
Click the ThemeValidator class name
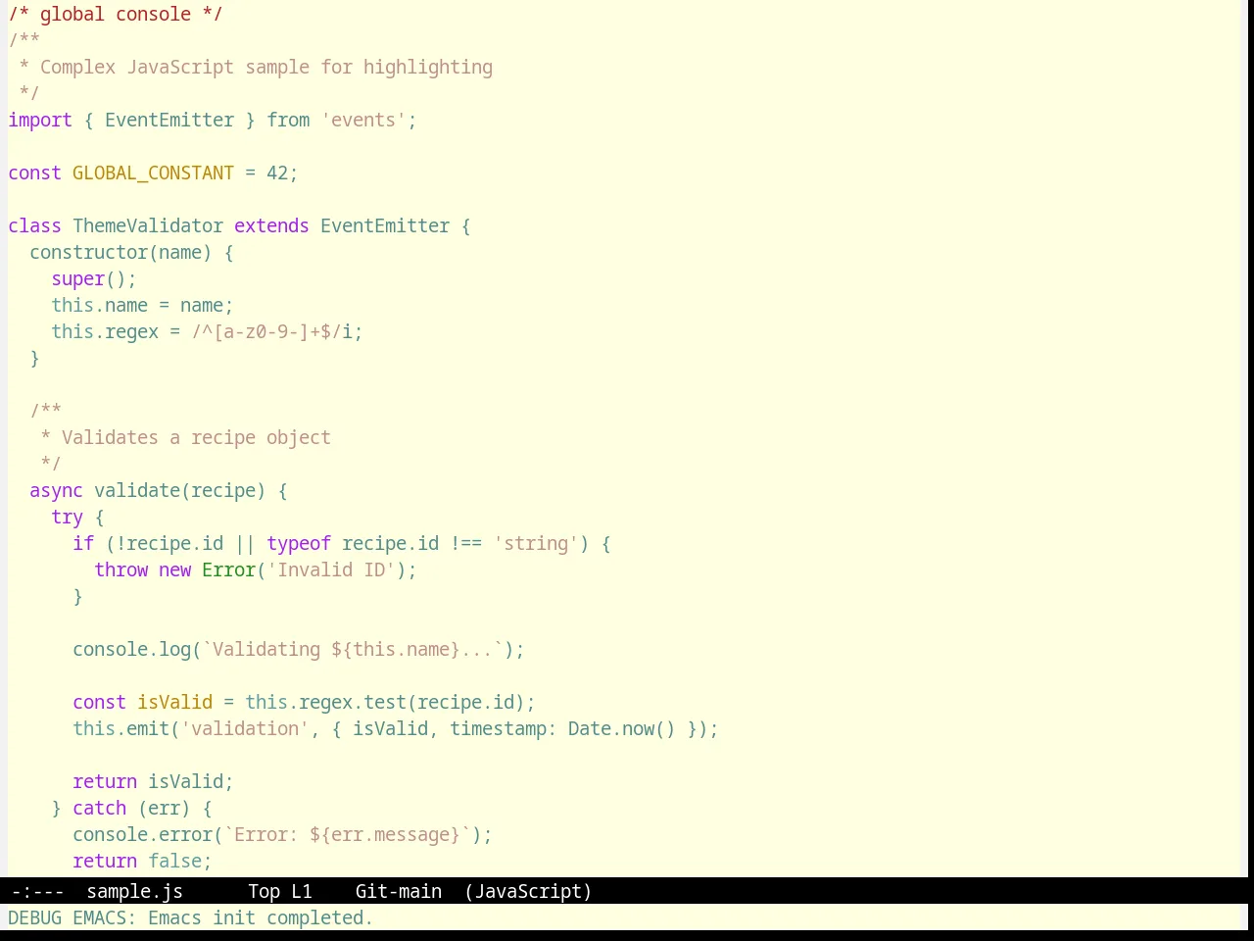[148, 225]
